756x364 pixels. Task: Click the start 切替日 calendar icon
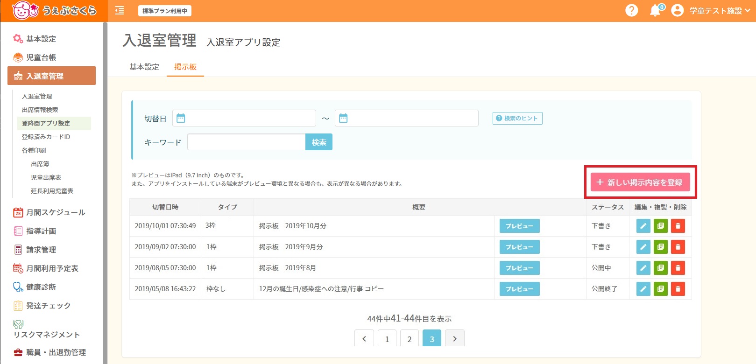[x=181, y=118]
